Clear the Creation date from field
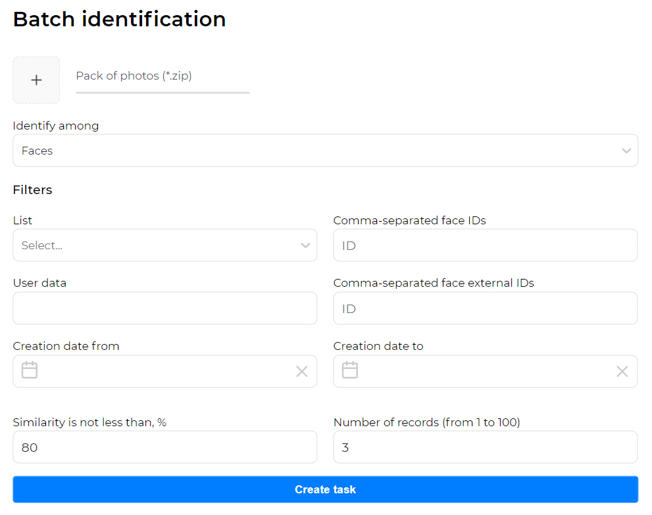 point(301,372)
